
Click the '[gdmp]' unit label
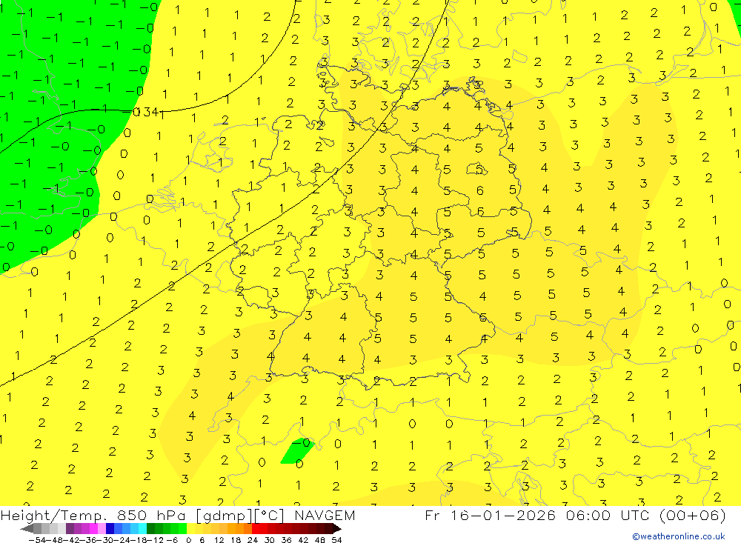click(x=225, y=516)
